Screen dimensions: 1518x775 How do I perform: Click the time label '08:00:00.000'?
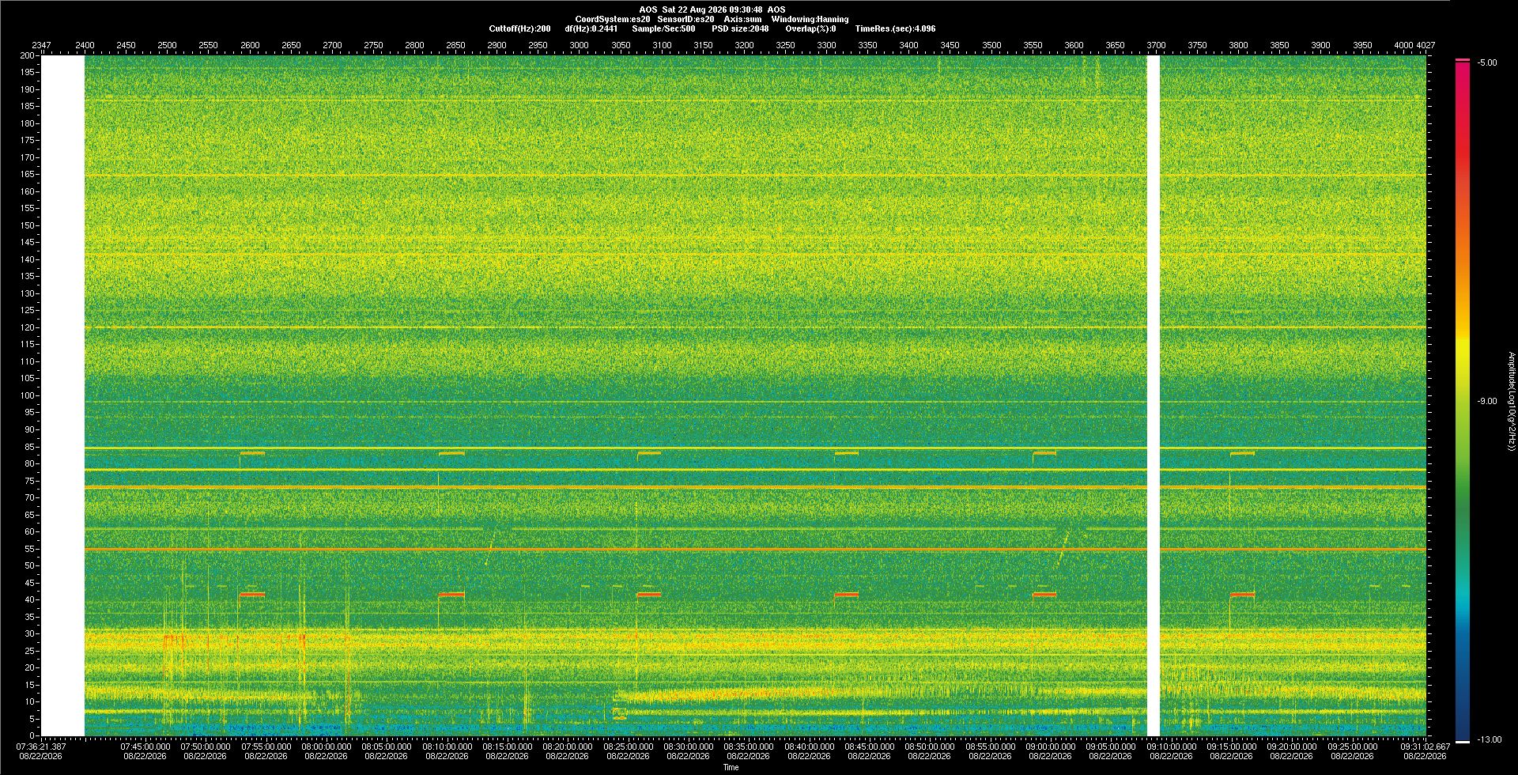(x=326, y=746)
